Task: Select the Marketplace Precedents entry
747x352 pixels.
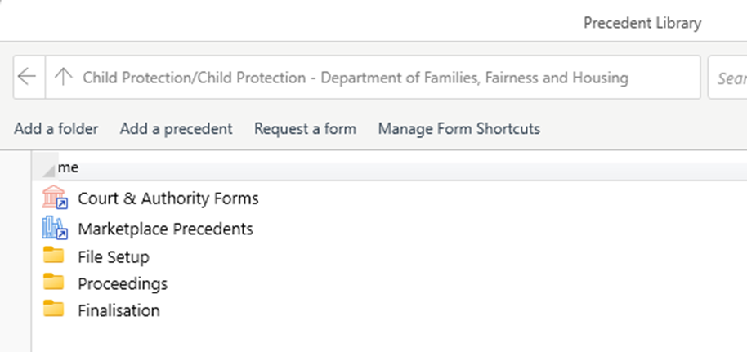Action: pos(165,229)
